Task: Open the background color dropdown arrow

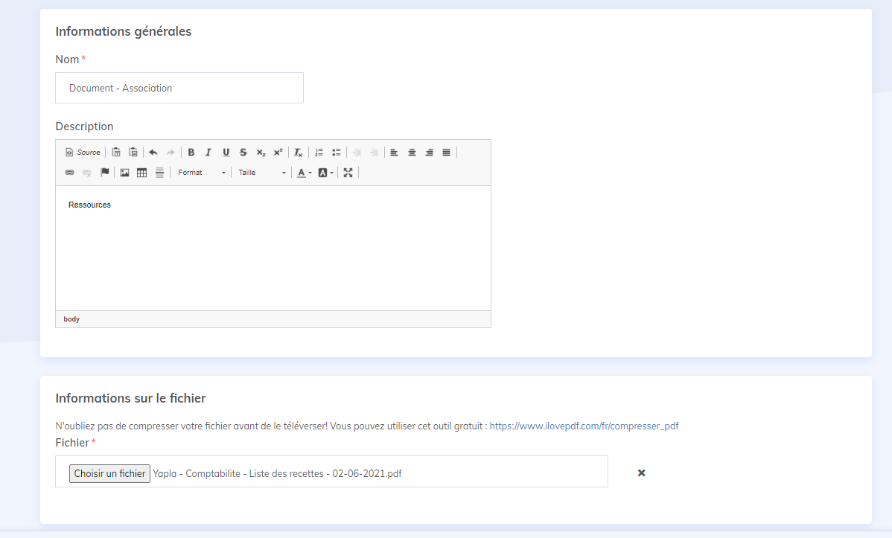Action: pyautogui.click(x=331, y=172)
